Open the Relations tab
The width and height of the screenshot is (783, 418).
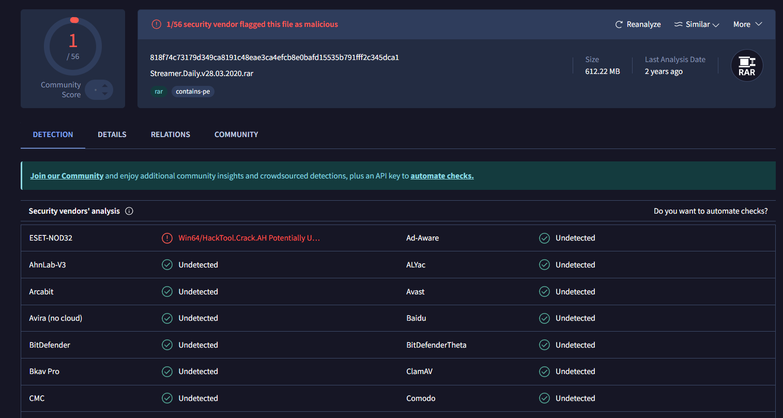click(171, 135)
